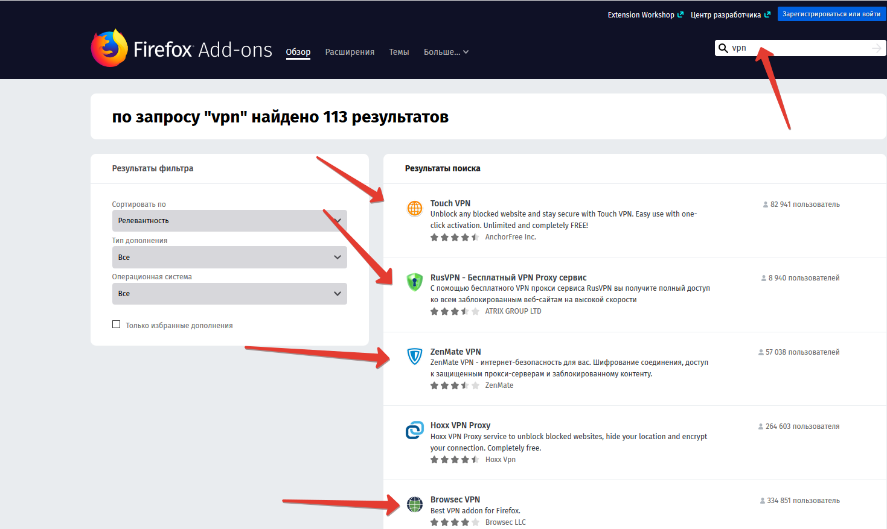The image size is (887, 529).
Task: Click AnchorFree Inc. author name
Action: pos(511,237)
